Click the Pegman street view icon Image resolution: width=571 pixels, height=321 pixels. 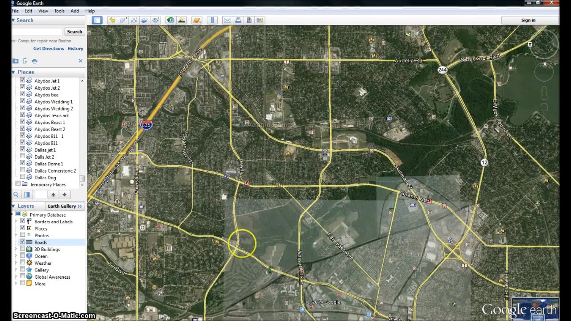point(544,93)
